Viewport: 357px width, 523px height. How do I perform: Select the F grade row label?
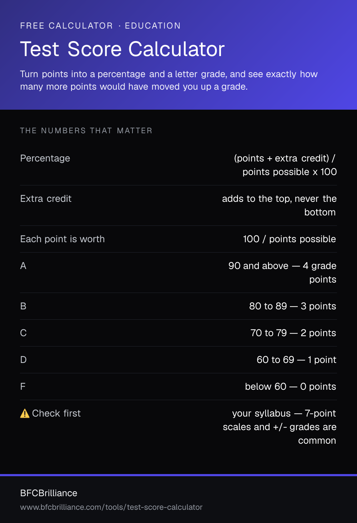point(23,387)
